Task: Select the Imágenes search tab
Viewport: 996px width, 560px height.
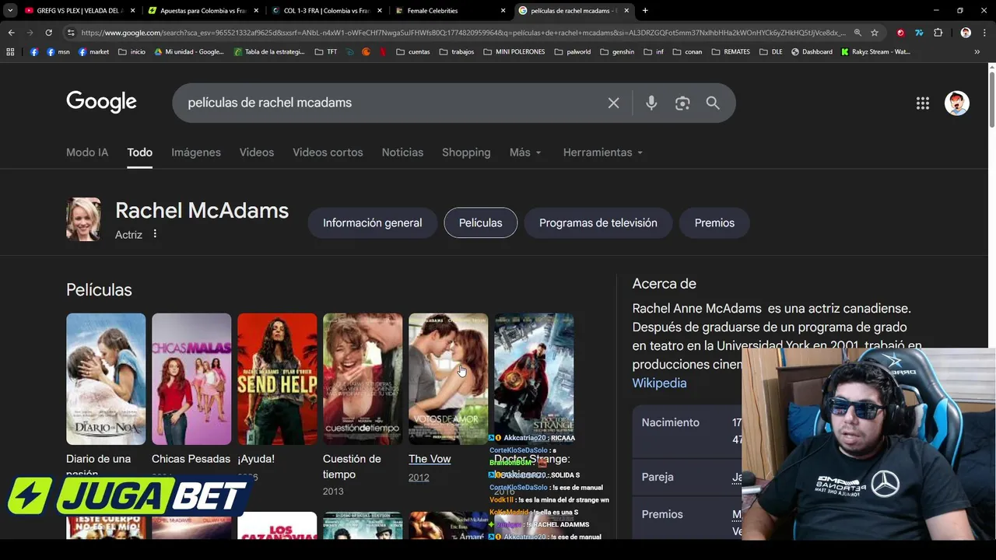Action: pos(196,152)
